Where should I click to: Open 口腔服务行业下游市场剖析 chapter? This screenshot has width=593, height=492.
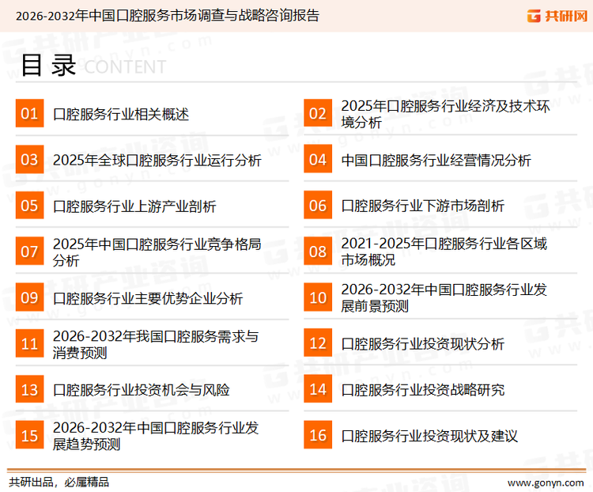pos(422,206)
